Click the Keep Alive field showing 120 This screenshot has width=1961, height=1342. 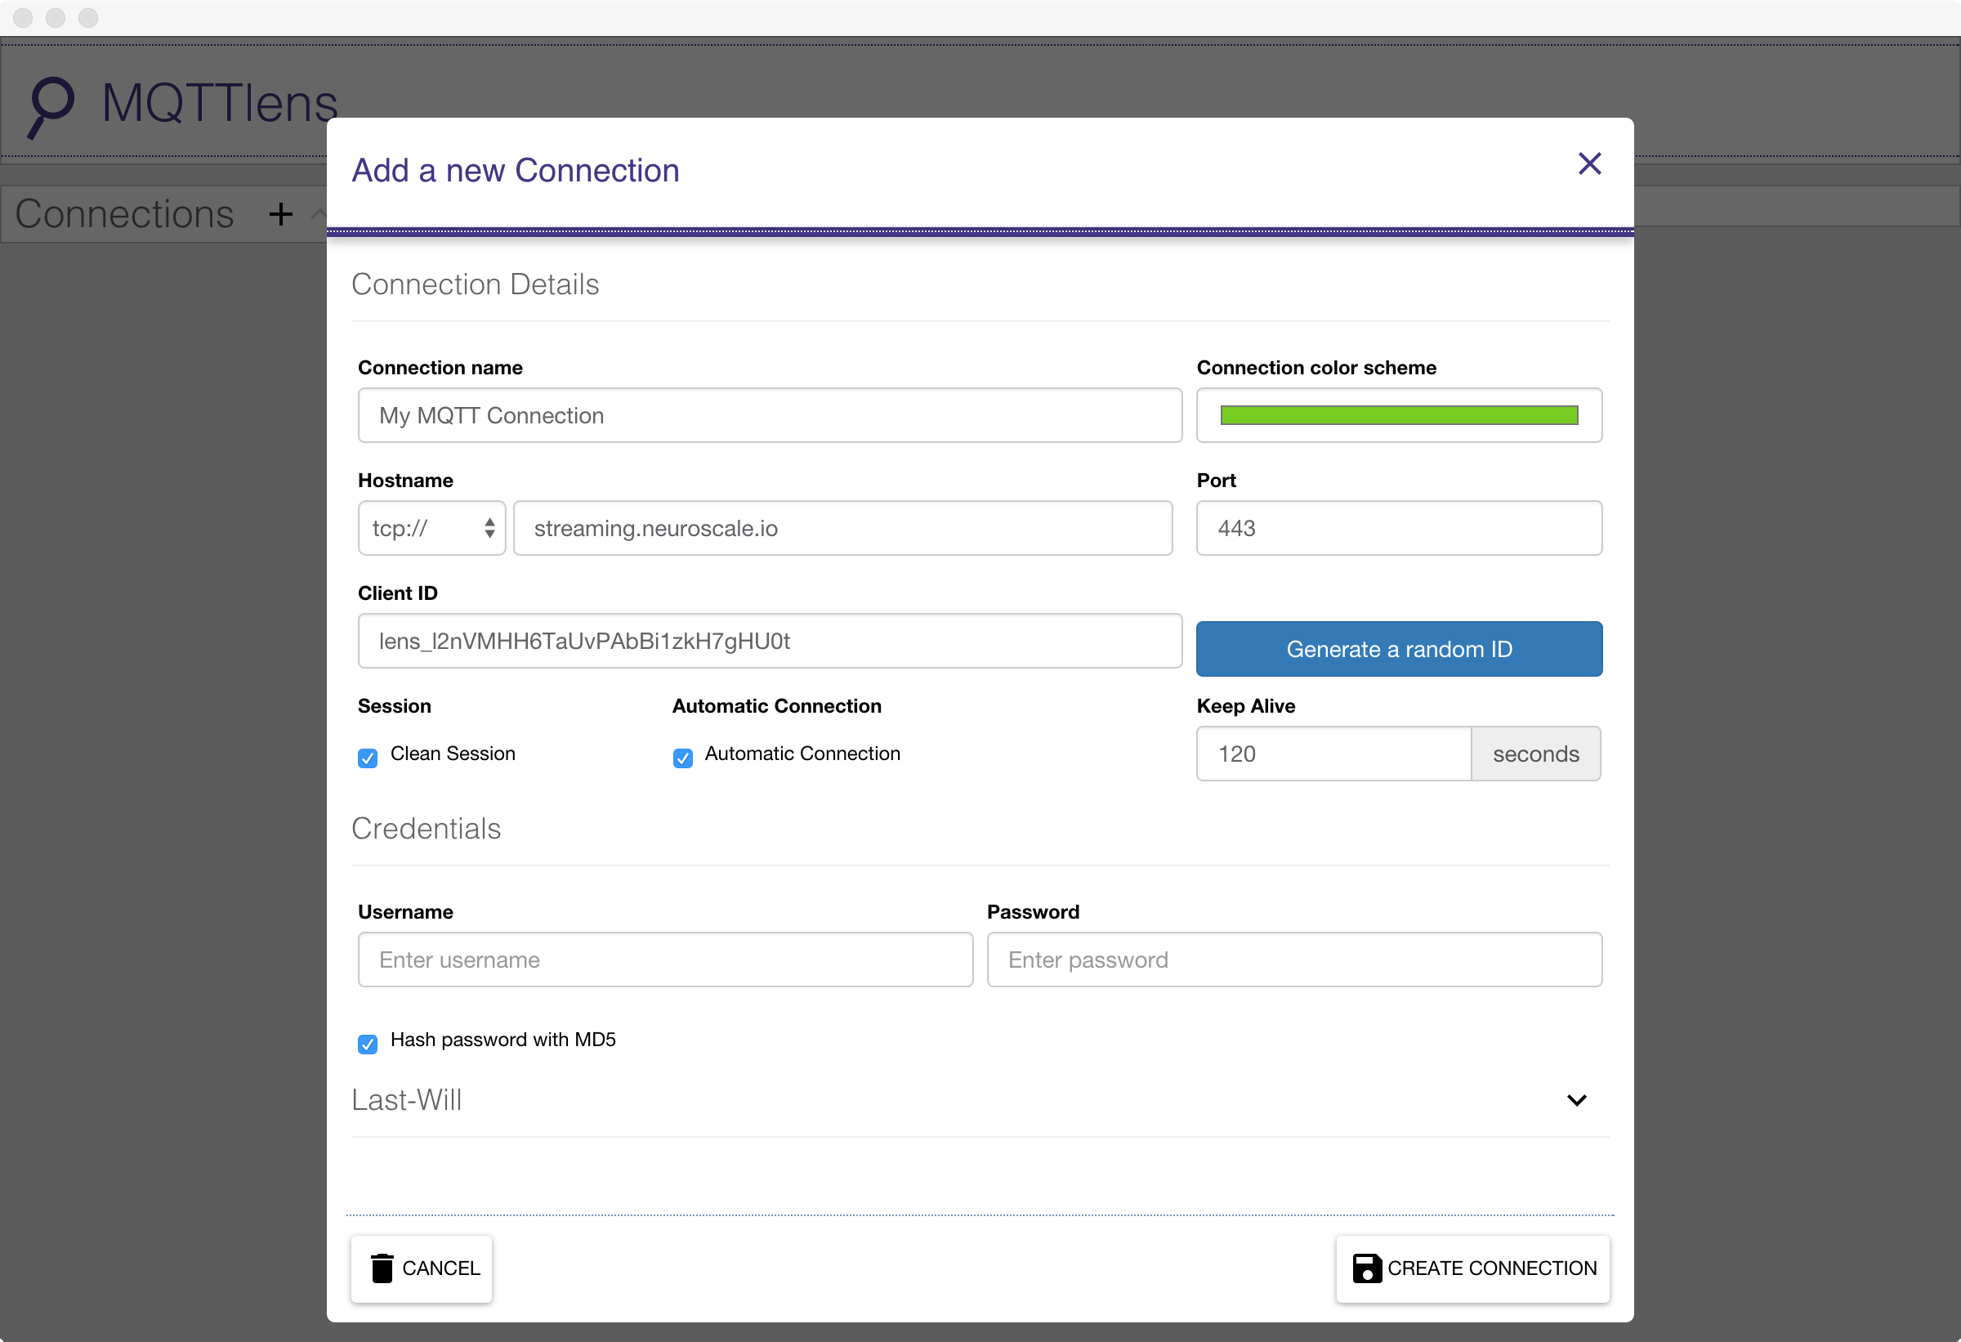click(x=1333, y=754)
